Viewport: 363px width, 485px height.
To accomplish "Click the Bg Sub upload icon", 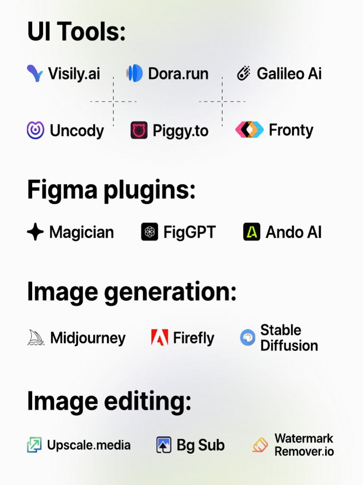I will tap(164, 445).
